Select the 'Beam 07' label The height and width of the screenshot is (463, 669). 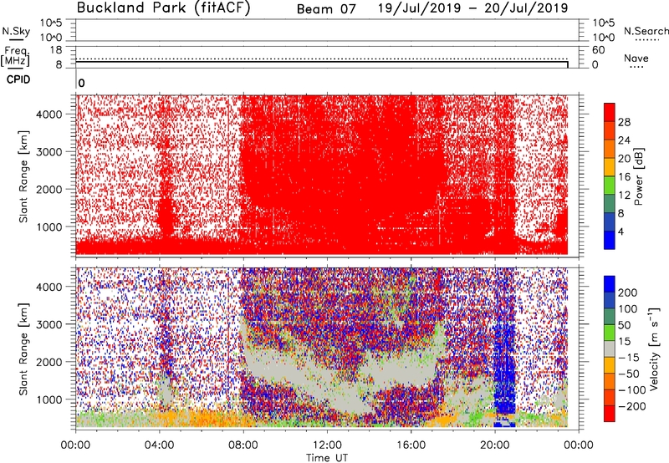click(x=326, y=9)
